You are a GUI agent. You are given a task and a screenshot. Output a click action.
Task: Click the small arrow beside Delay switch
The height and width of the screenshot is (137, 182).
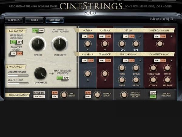click(140, 36)
